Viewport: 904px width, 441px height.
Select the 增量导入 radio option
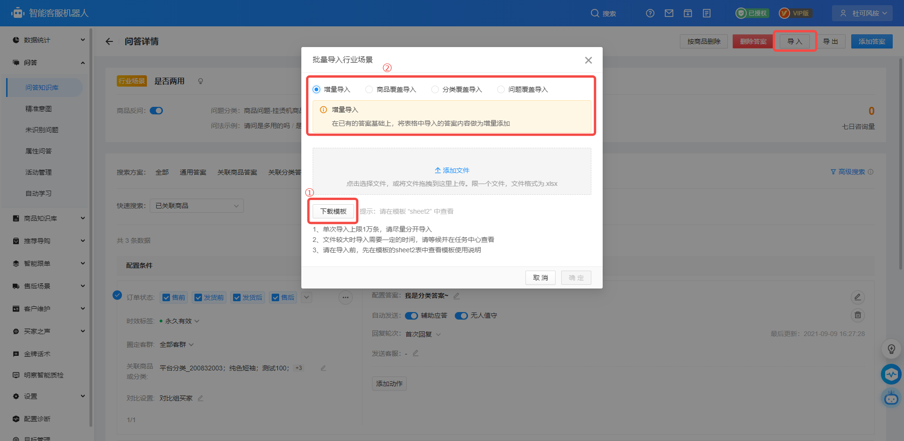(316, 89)
